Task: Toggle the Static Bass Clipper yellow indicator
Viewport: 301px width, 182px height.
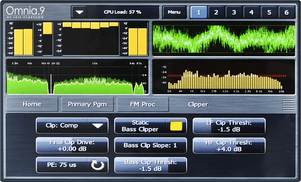Action: [x=176, y=126]
